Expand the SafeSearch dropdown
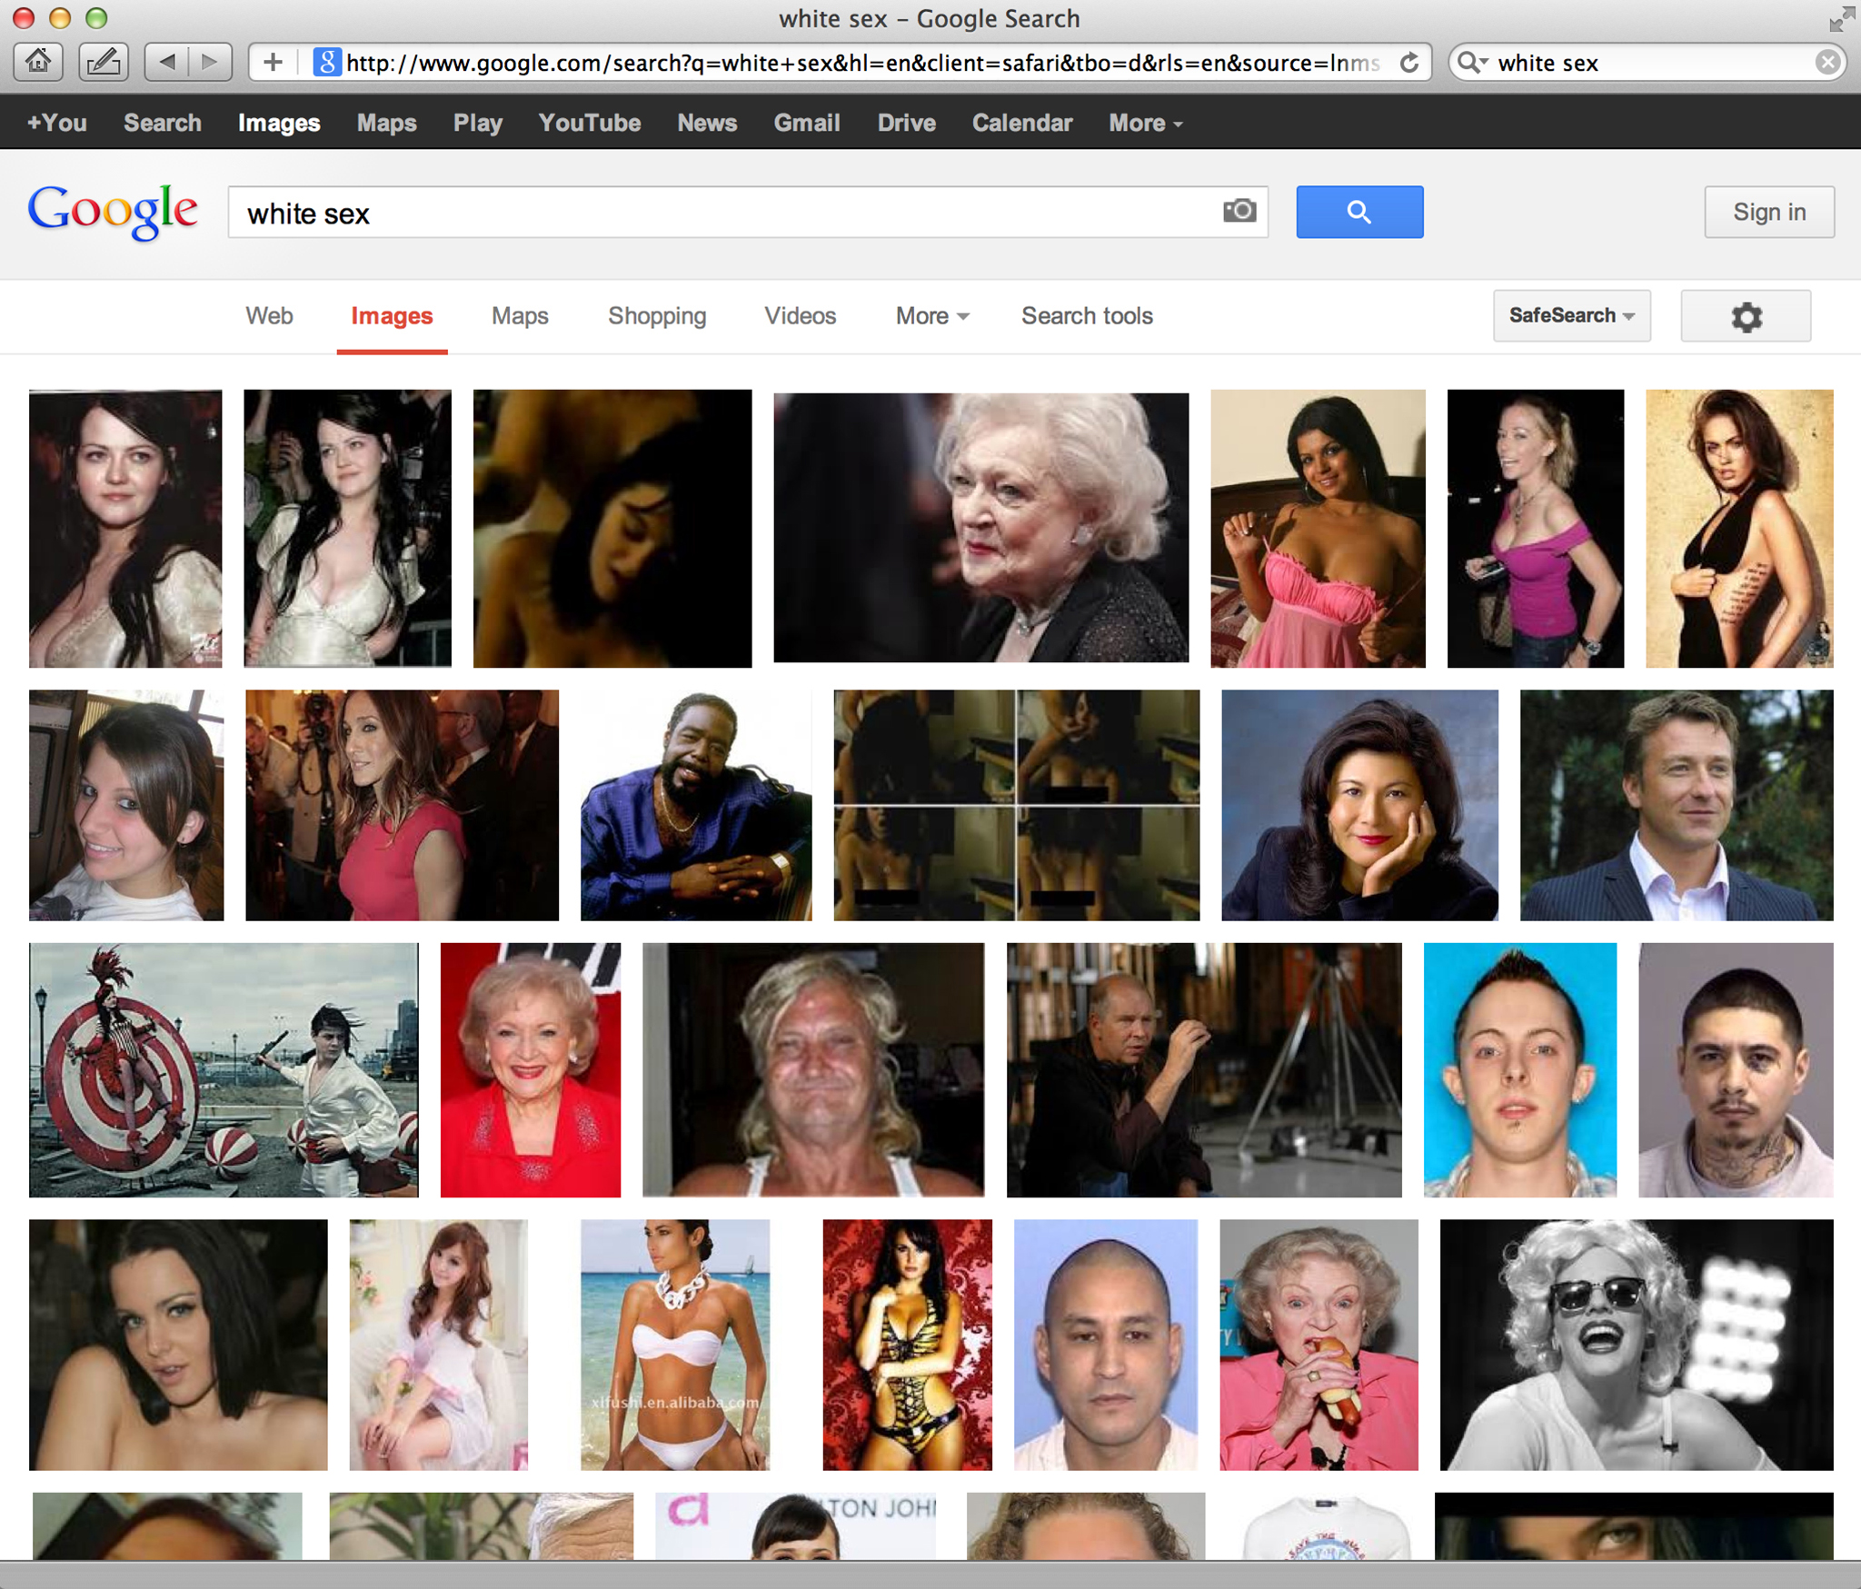This screenshot has width=1861, height=1589. click(x=1571, y=315)
